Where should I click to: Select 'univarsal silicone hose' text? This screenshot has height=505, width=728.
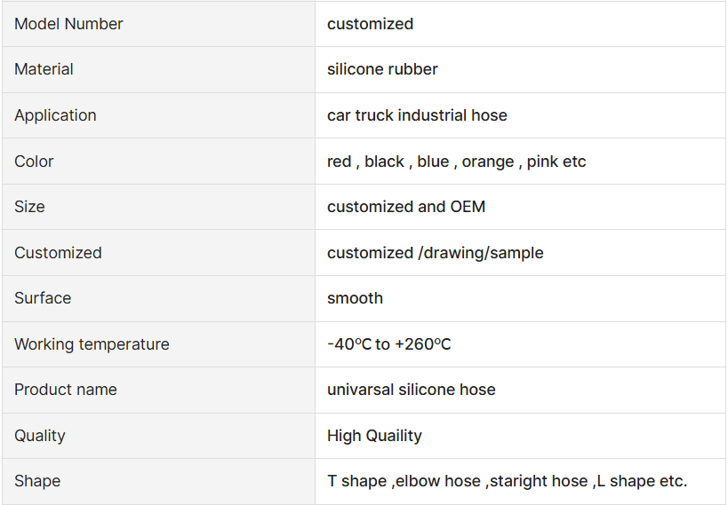pyautogui.click(x=411, y=390)
